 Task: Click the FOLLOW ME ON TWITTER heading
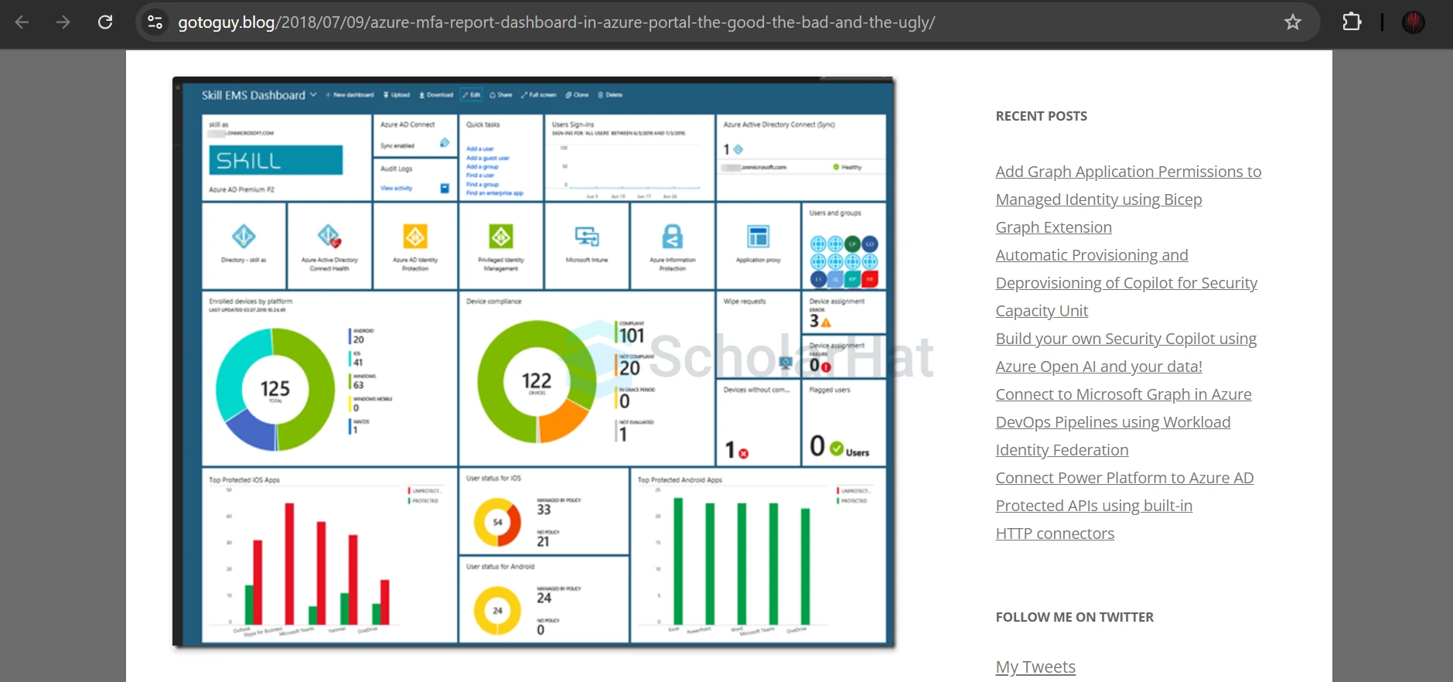1074,617
